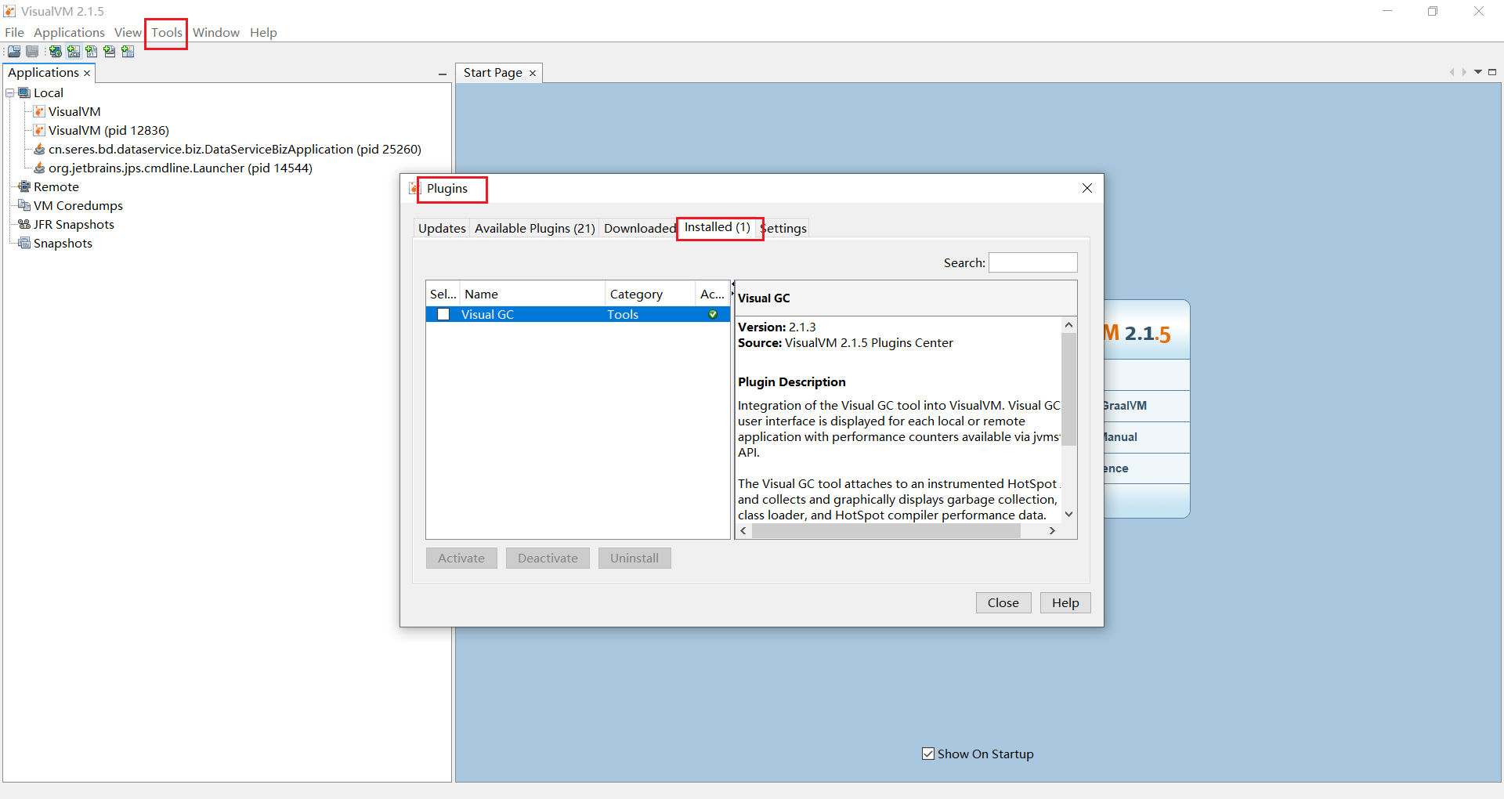This screenshot has height=799, width=1504.
Task: Click the Activate button
Action: (x=461, y=558)
